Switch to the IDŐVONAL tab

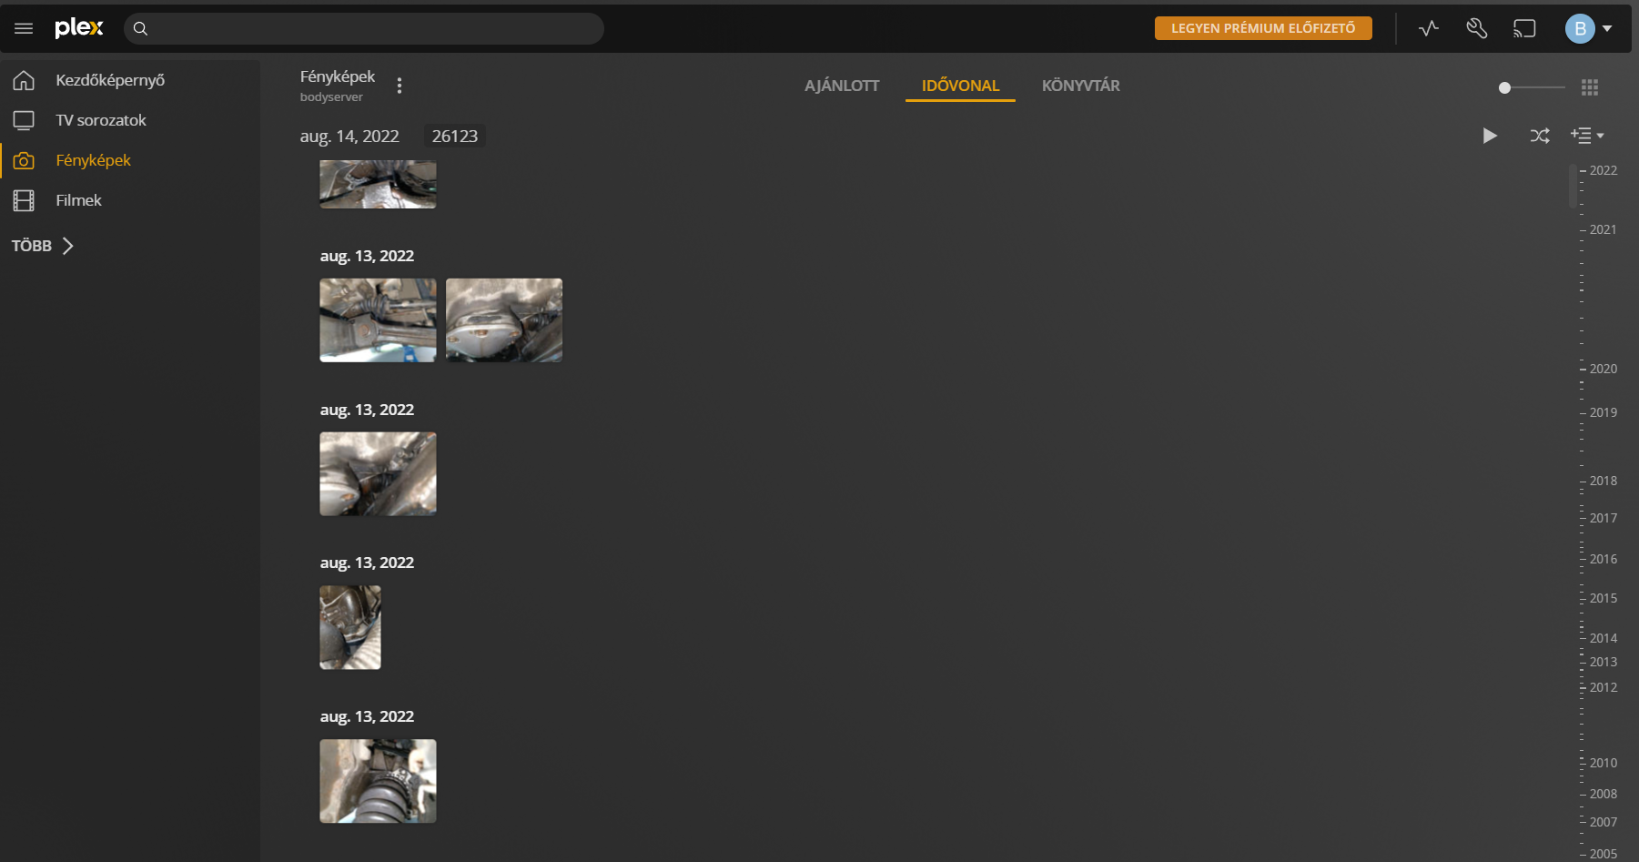pos(960,86)
